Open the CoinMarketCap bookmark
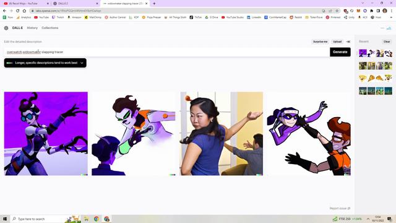Screen dimensions: 396x223 click(275, 17)
